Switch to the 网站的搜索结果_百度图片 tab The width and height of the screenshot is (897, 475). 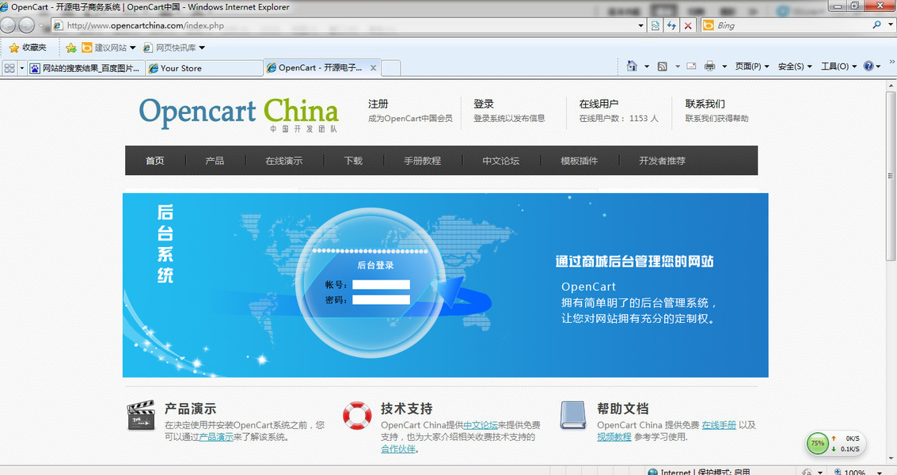[86, 68]
